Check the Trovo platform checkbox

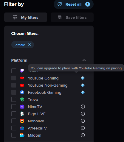click(14, 99)
